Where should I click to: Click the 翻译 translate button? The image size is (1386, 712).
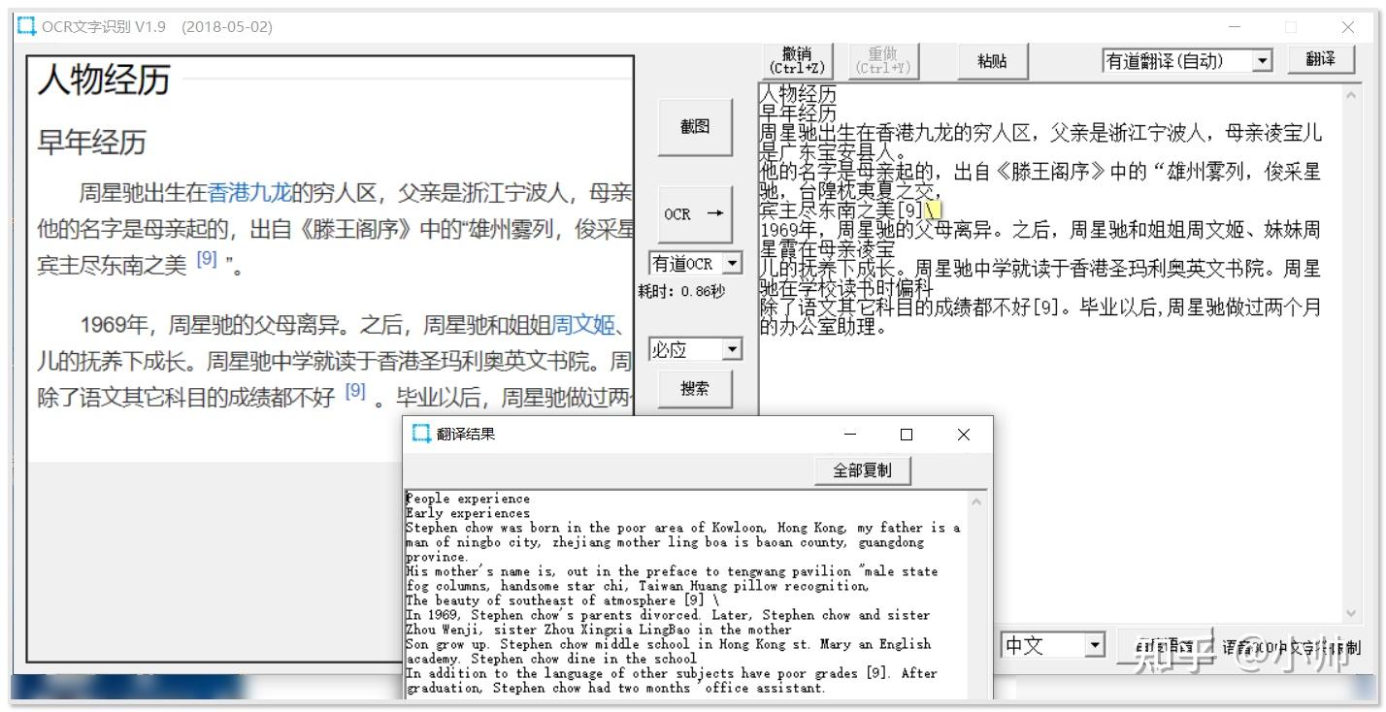coord(1321,58)
